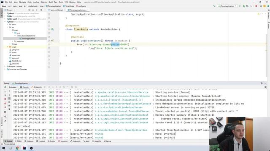Expand External Libraries node
Screen dimensions: 270x151
[x=5, y=66]
